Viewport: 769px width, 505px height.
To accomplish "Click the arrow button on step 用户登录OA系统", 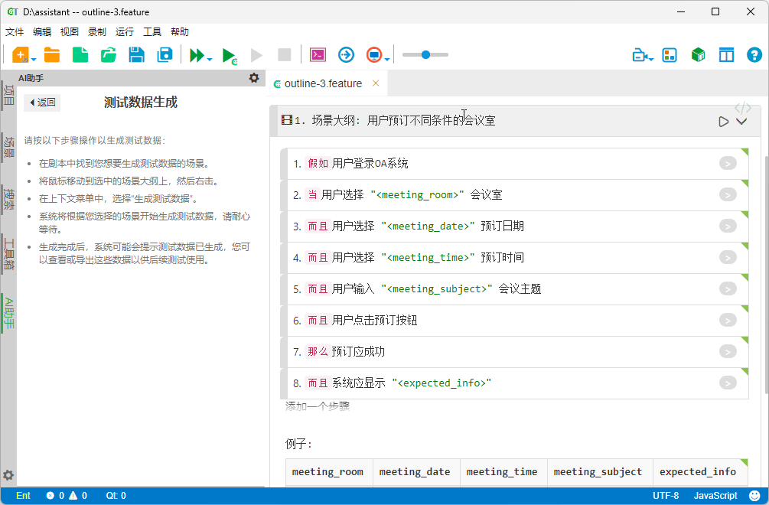I will click(728, 163).
